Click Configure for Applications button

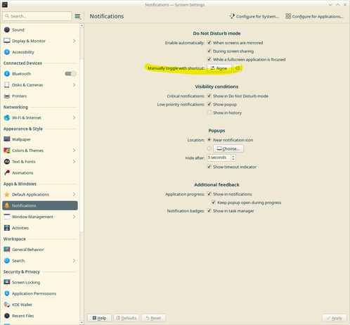pos(314,16)
